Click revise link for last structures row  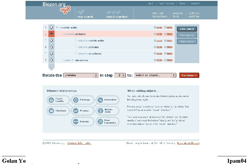(x=159, y=60)
